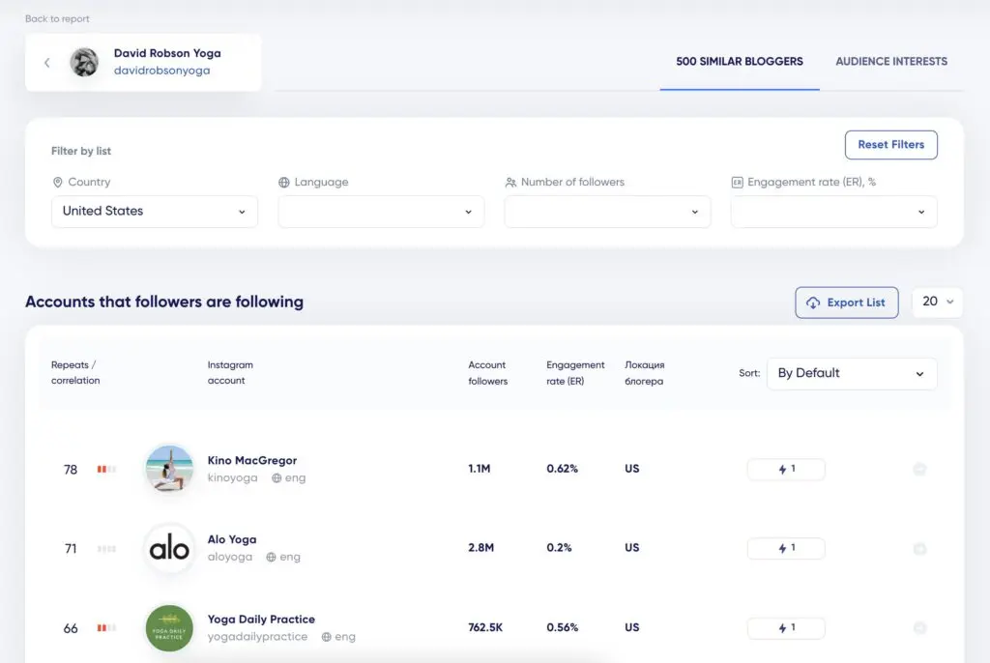Toggle the round selector on Kino MacGregor row
The image size is (990, 663).
pyautogui.click(x=919, y=469)
